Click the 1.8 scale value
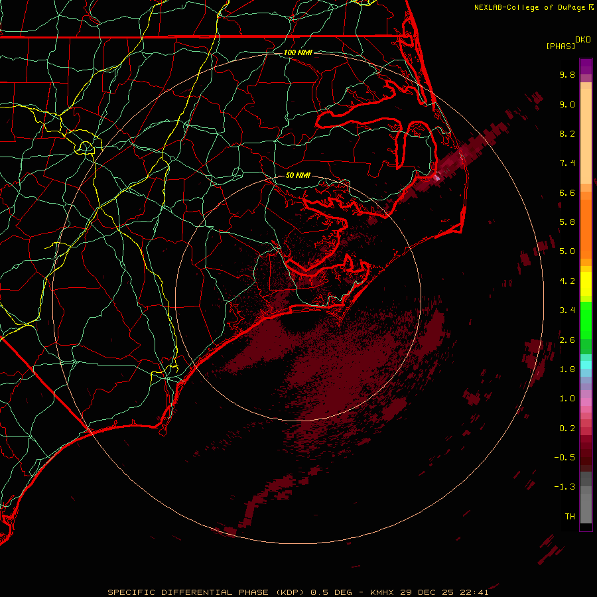Viewport: 597px width, 597px height. pos(567,369)
